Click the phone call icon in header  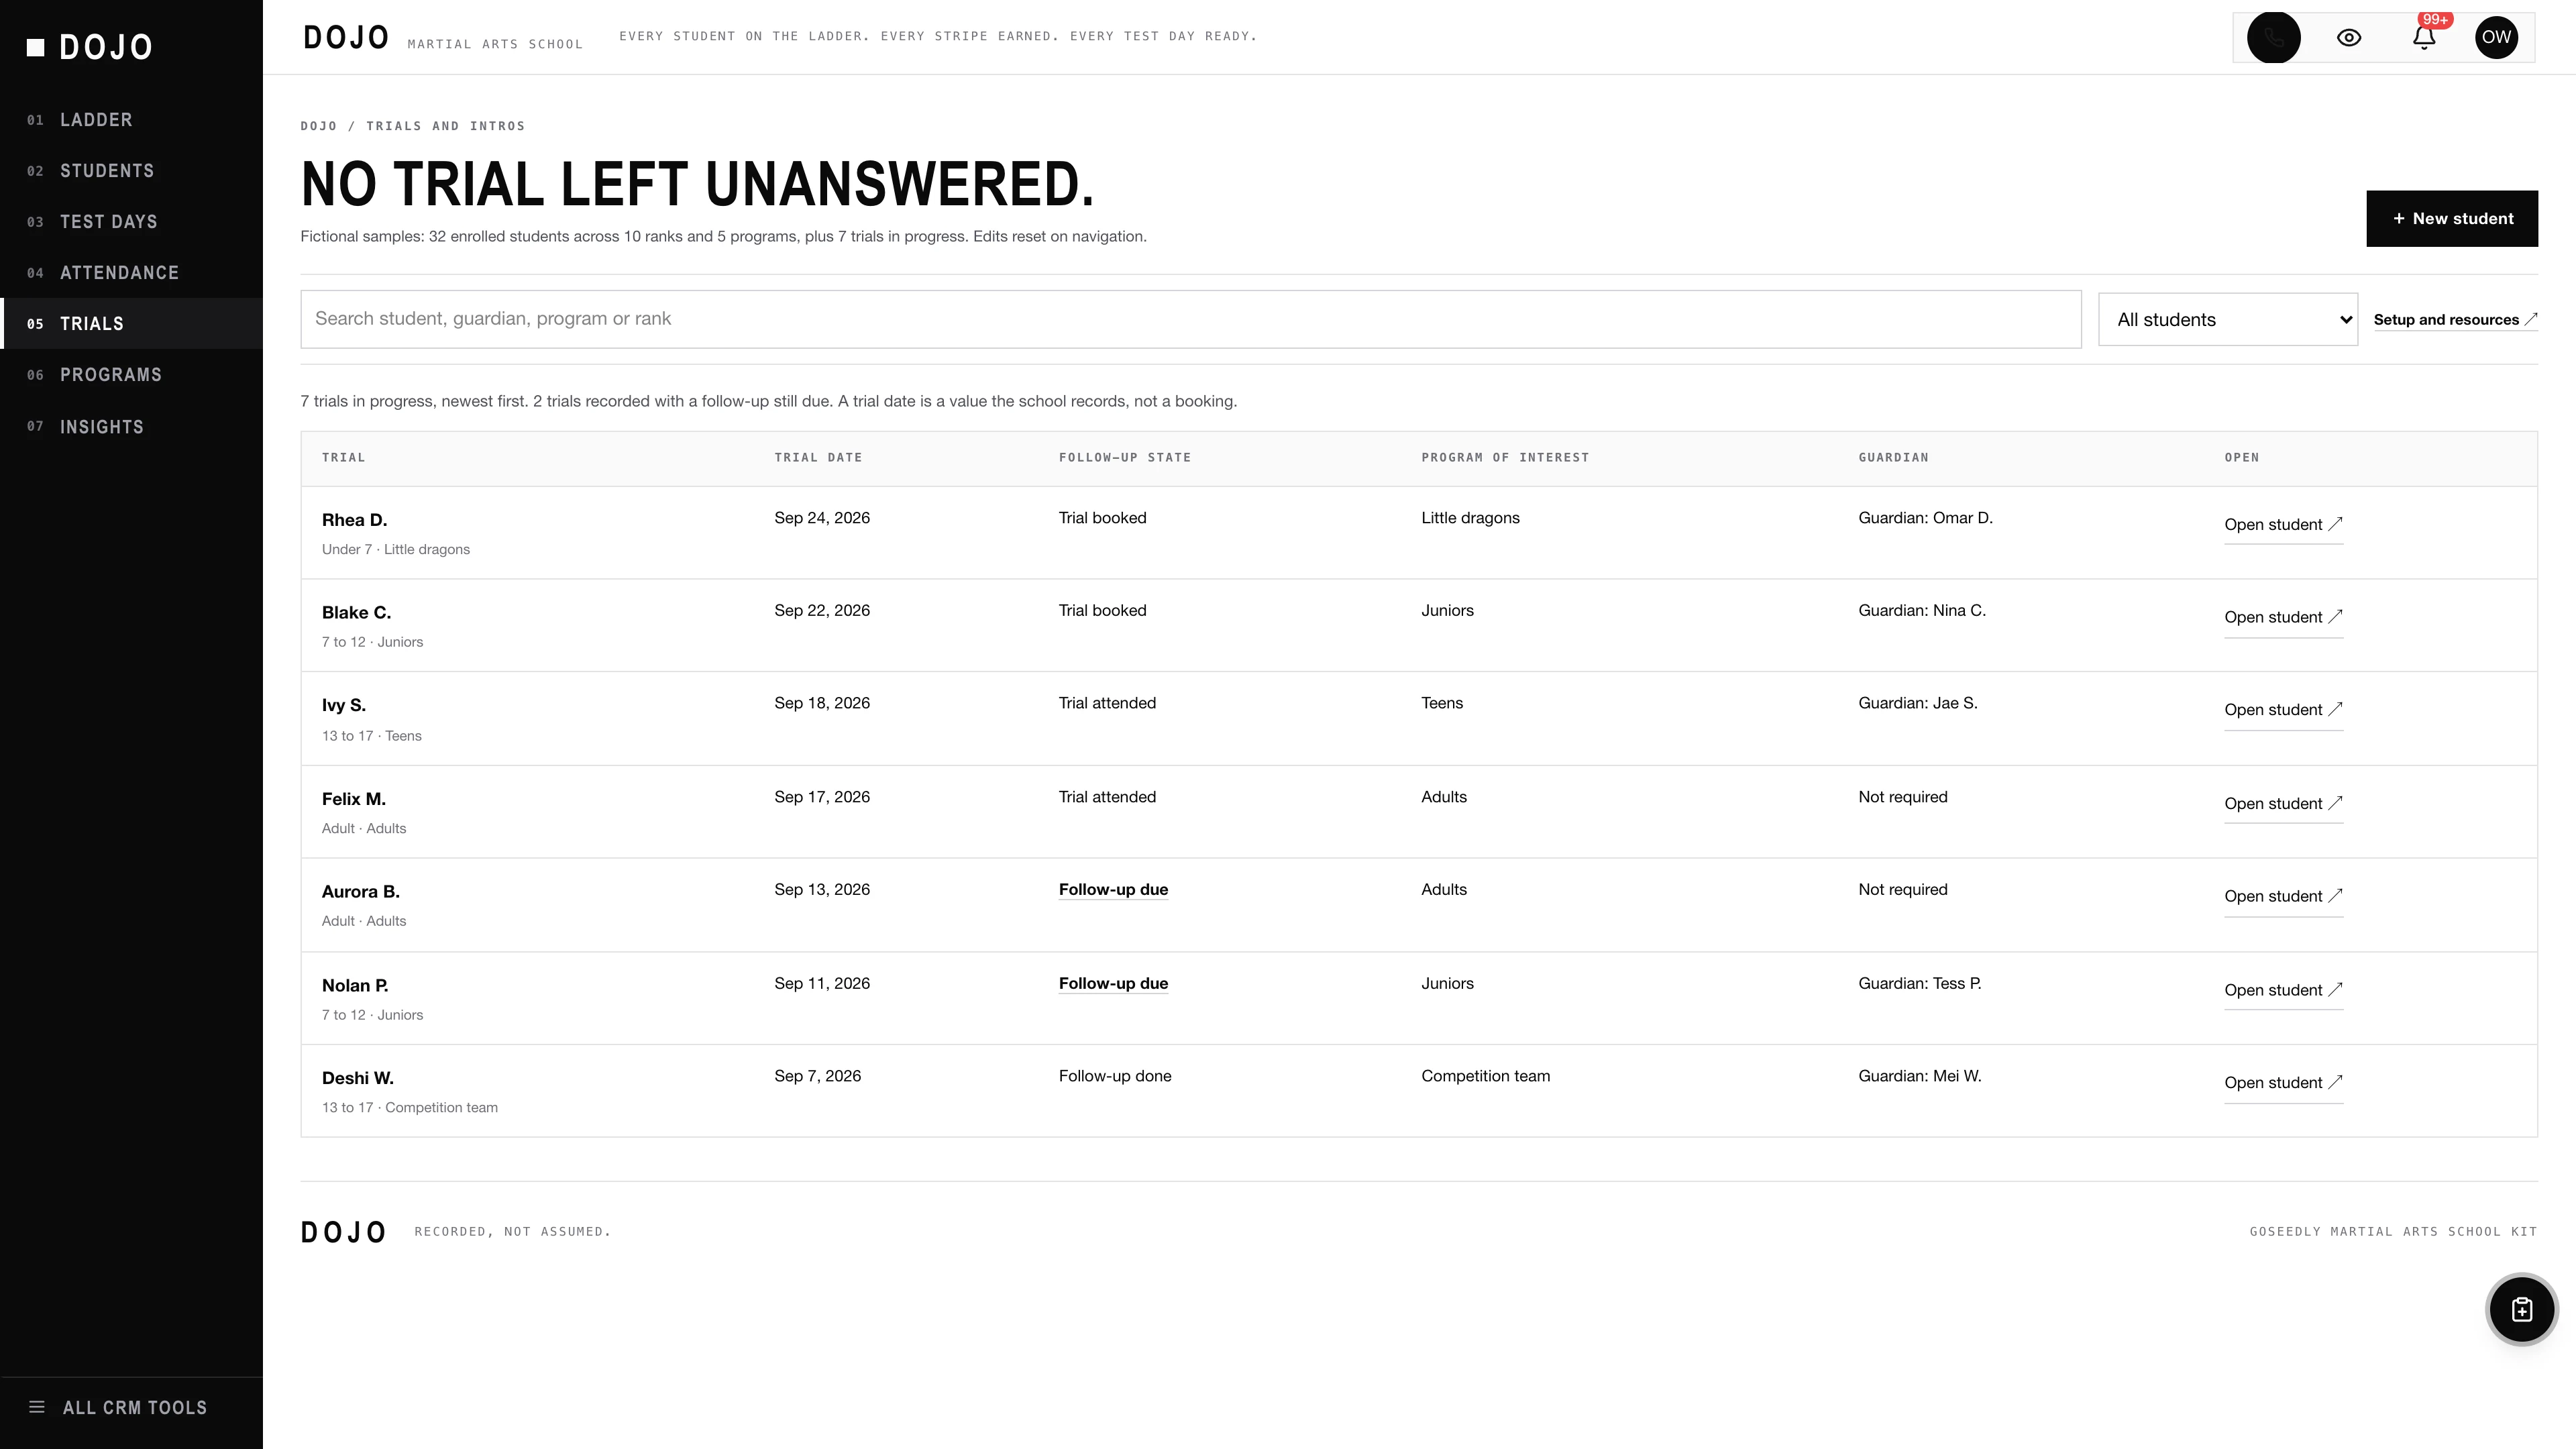[2273, 38]
